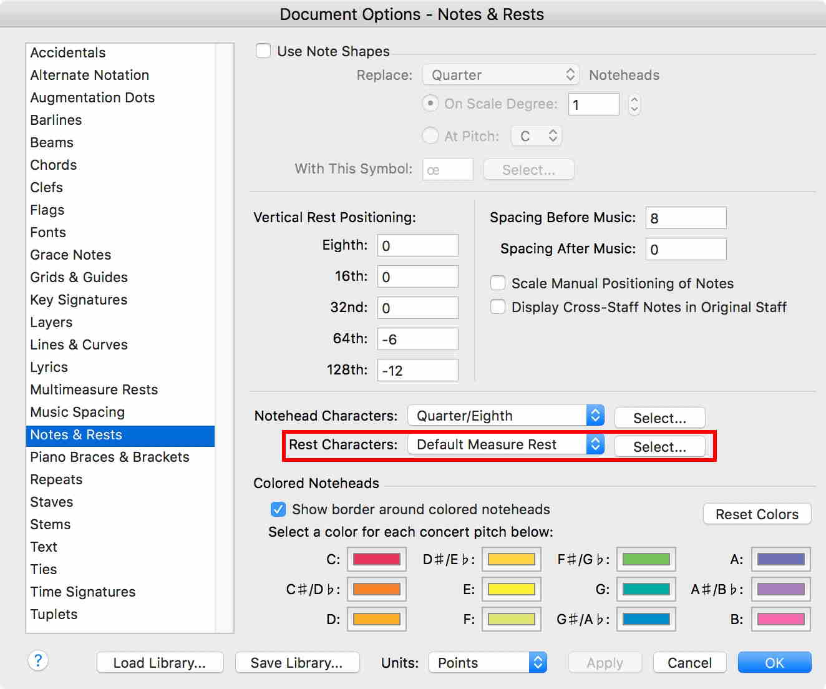Click Reset Colors button
The height and width of the screenshot is (689, 826).
(x=757, y=514)
